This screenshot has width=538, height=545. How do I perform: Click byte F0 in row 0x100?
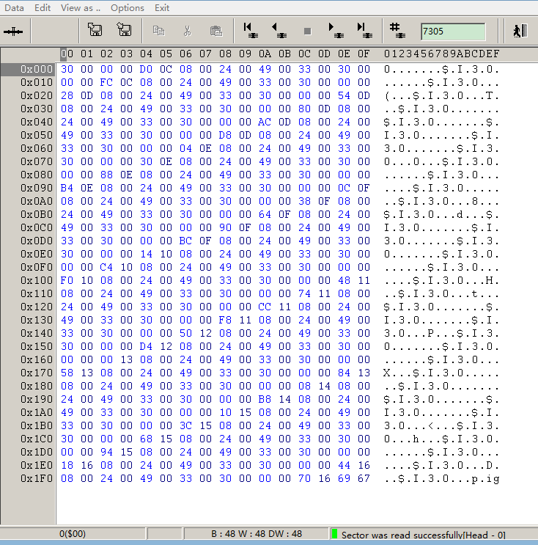pos(67,280)
